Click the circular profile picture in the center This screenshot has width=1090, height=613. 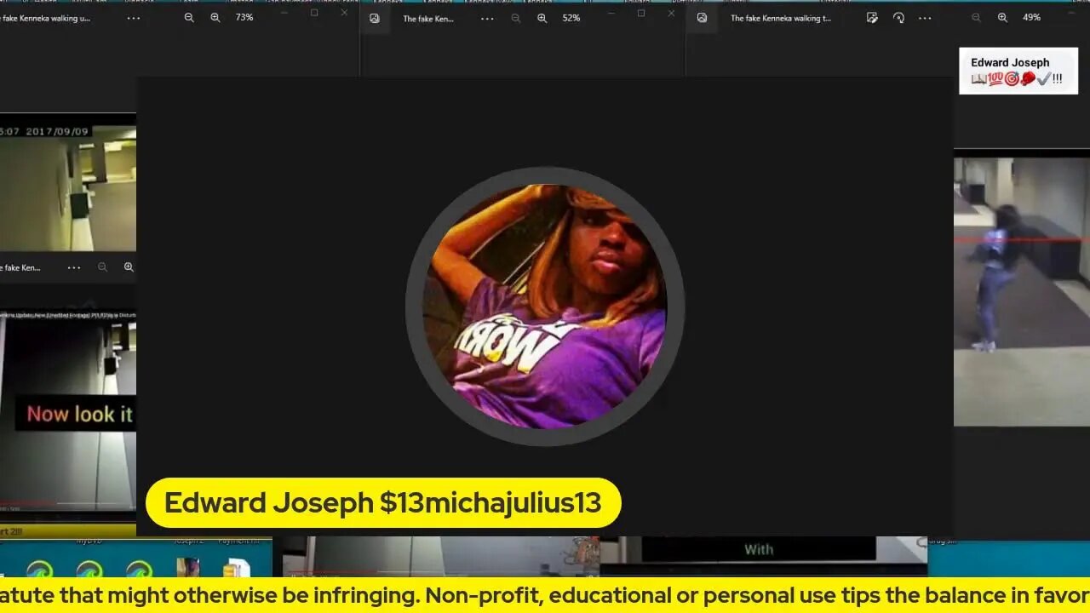click(x=545, y=306)
